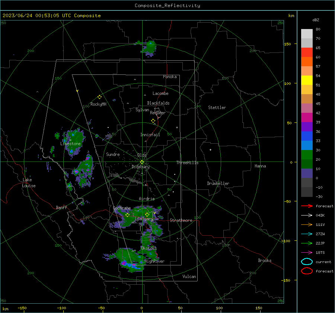Click the white 04DK arrow
The image size is (335, 313).
(307, 215)
